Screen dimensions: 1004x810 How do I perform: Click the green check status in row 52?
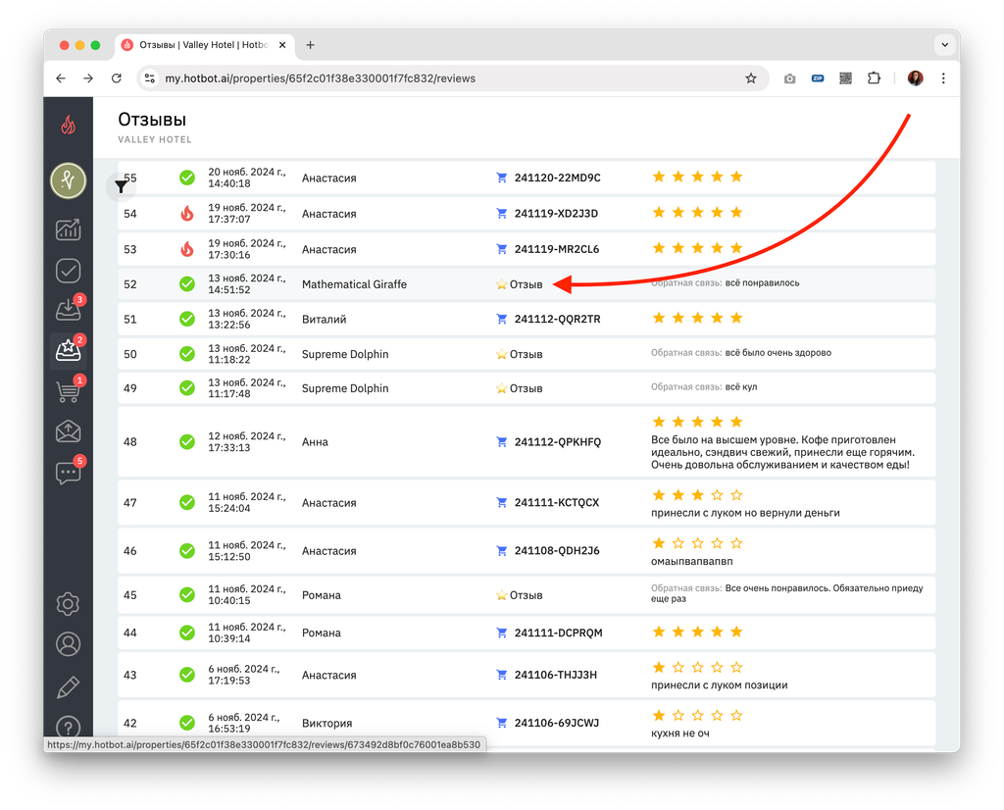pos(187,283)
